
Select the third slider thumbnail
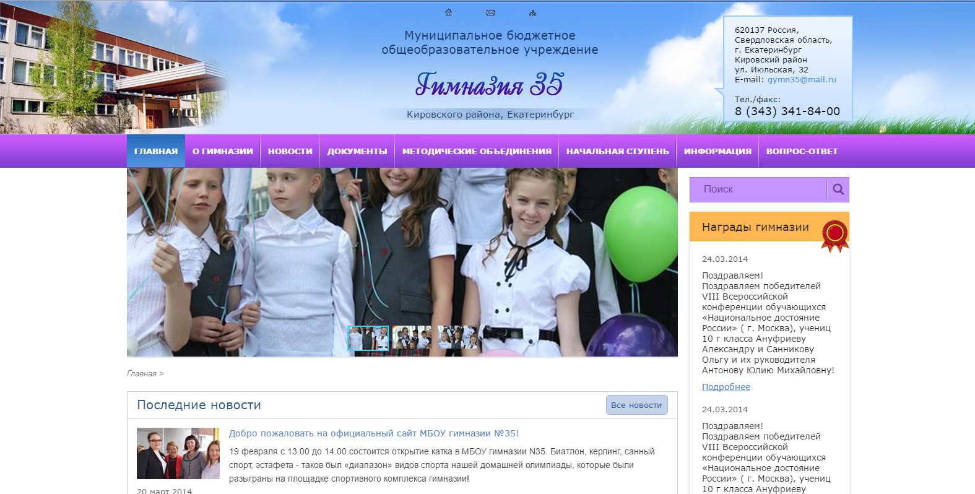pyautogui.click(x=457, y=338)
